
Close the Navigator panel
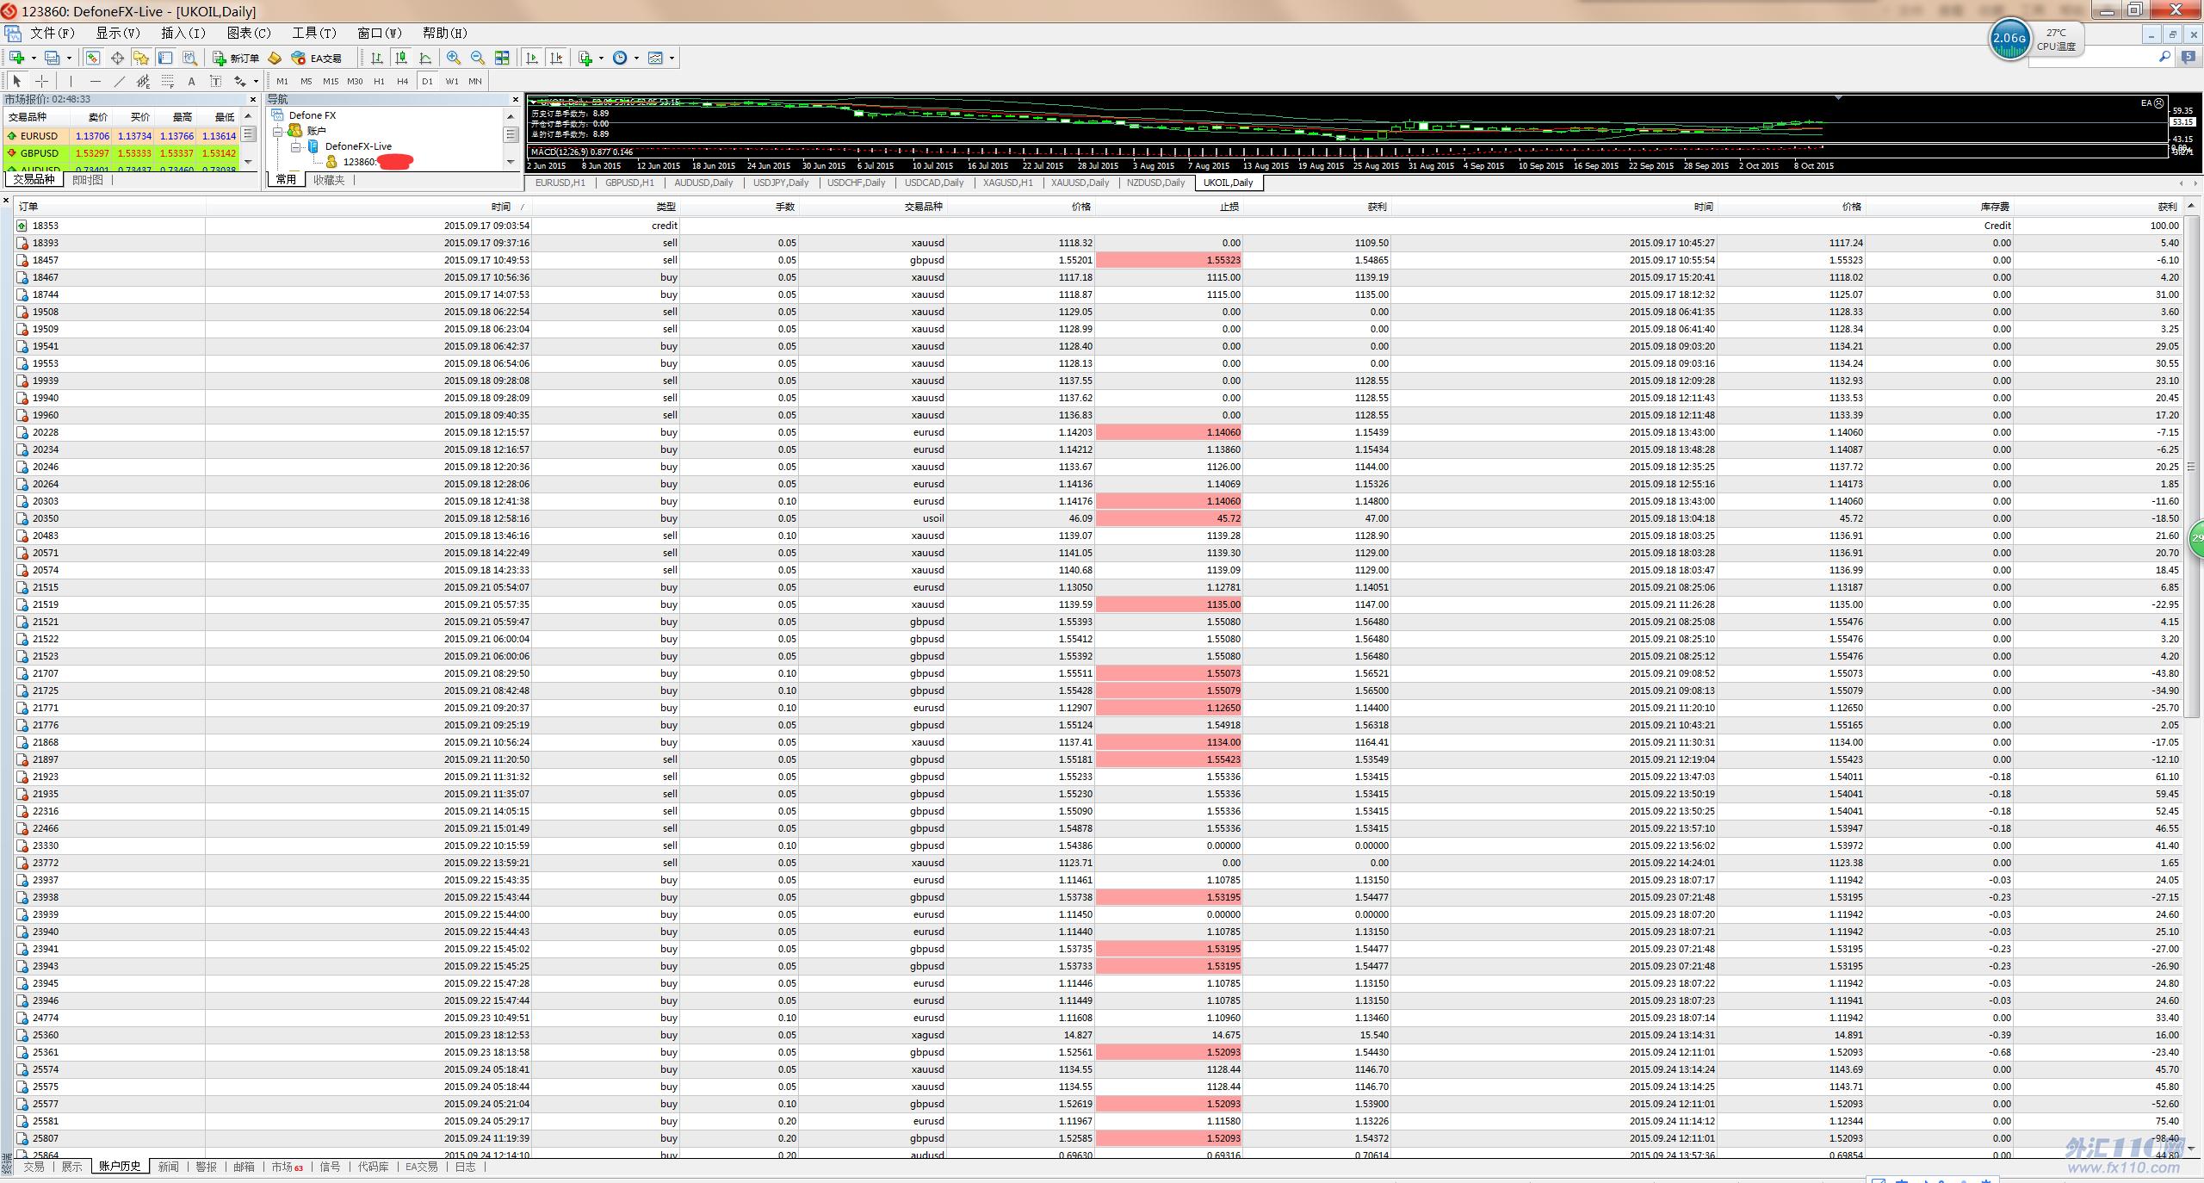pos(516,99)
